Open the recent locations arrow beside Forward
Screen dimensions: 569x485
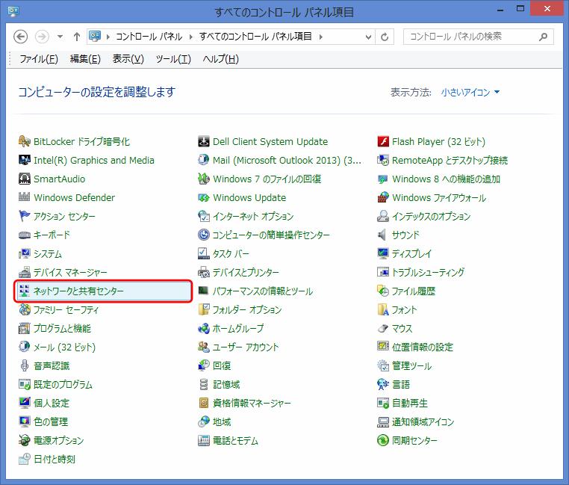[x=60, y=37]
